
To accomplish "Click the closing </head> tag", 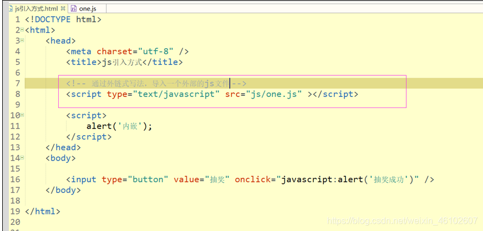I will [x=63, y=148].
